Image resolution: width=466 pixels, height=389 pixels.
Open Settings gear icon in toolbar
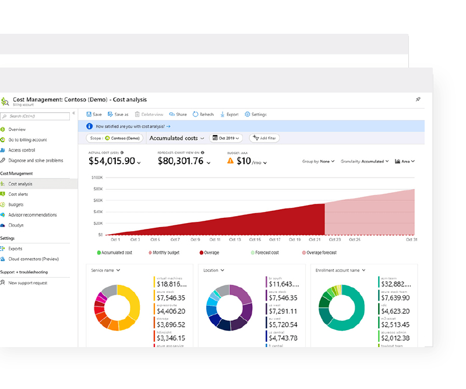(x=247, y=114)
